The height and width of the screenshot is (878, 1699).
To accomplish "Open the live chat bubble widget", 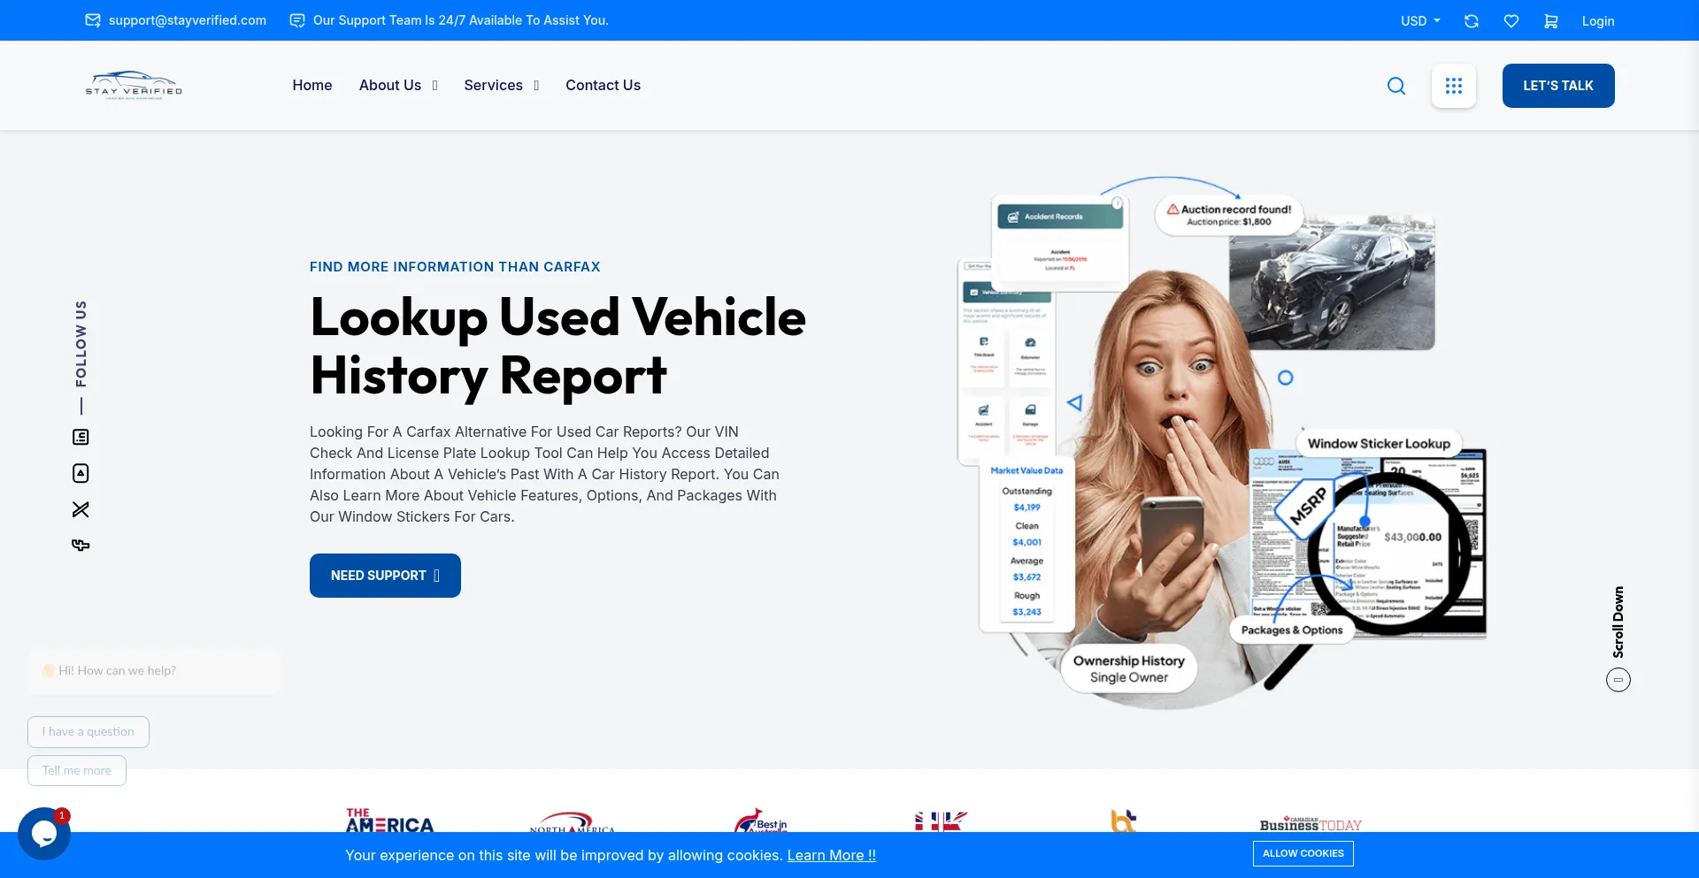I will 43,833.
